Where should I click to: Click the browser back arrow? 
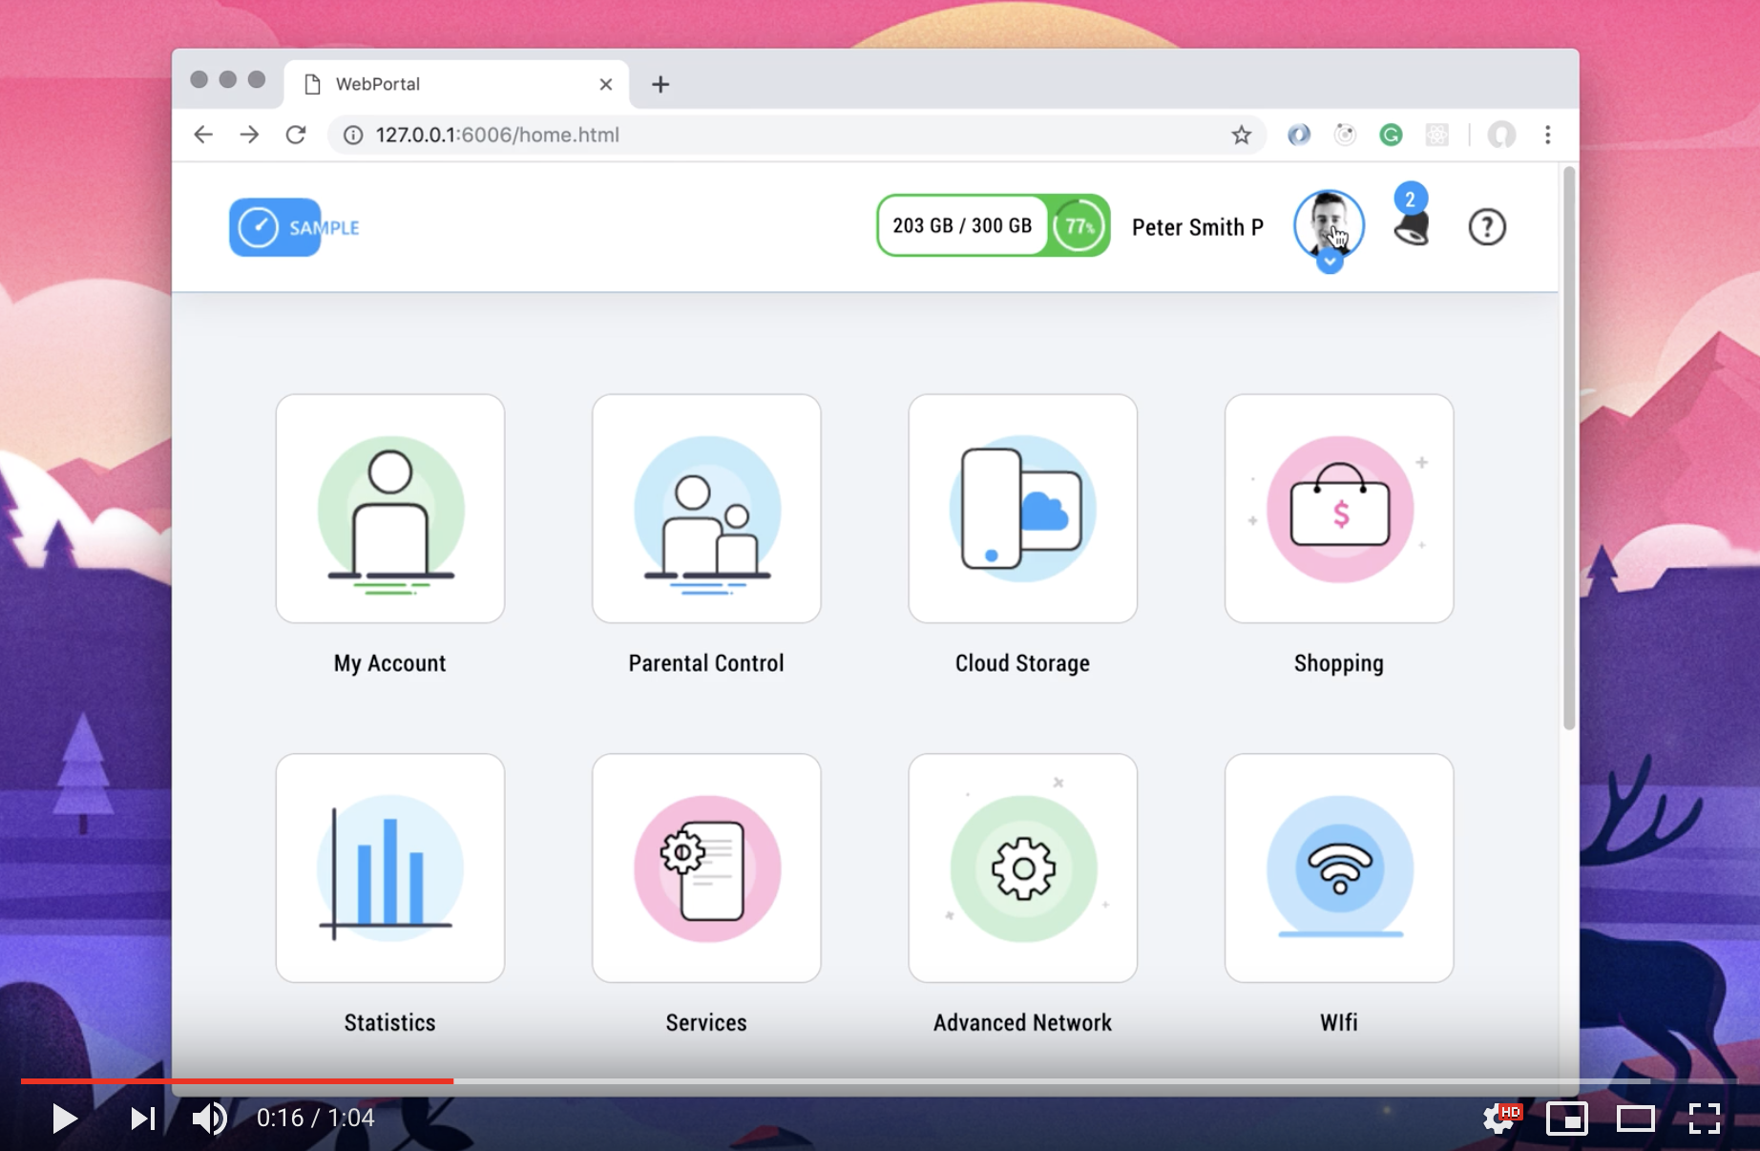coord(203,135)
